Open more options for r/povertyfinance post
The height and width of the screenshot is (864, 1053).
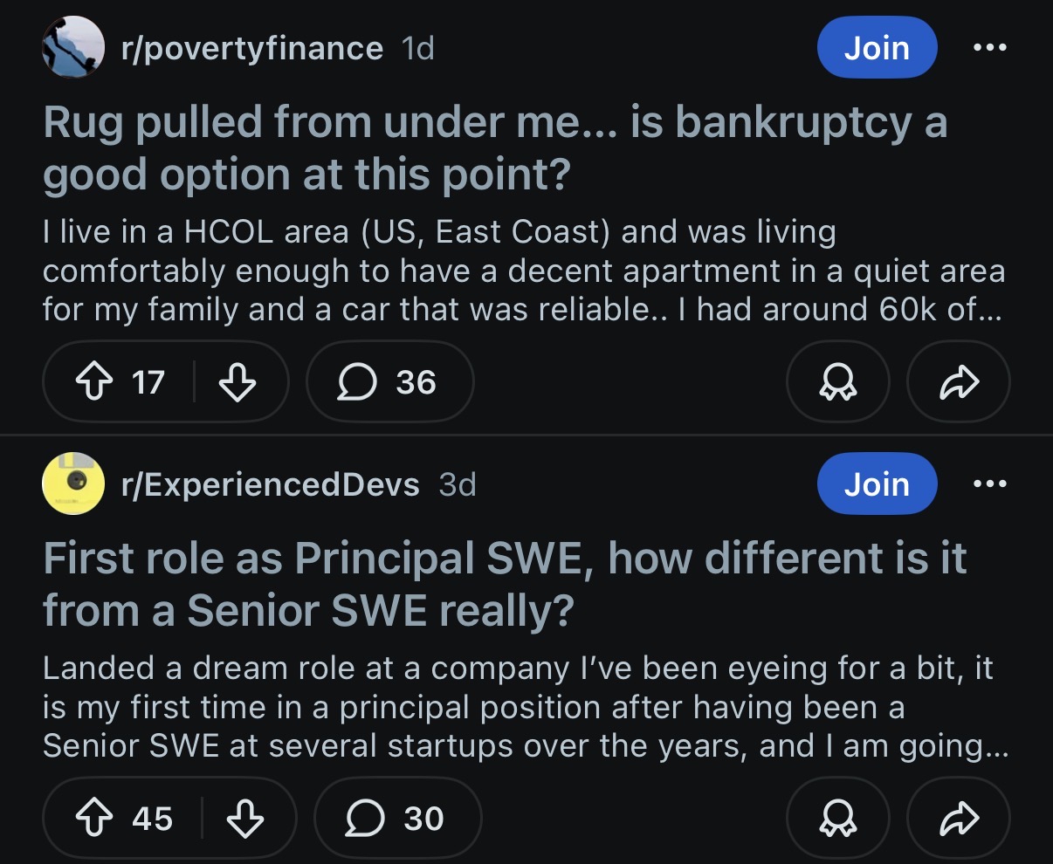(990, 48)
